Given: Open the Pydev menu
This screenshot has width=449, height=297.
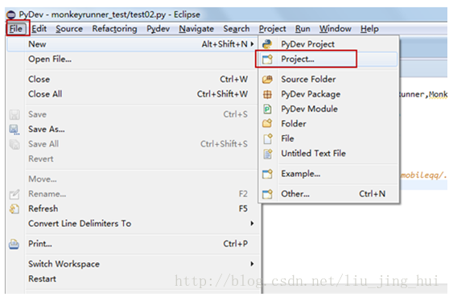Looking at the screenshot, I should click(x=158, y=29).
